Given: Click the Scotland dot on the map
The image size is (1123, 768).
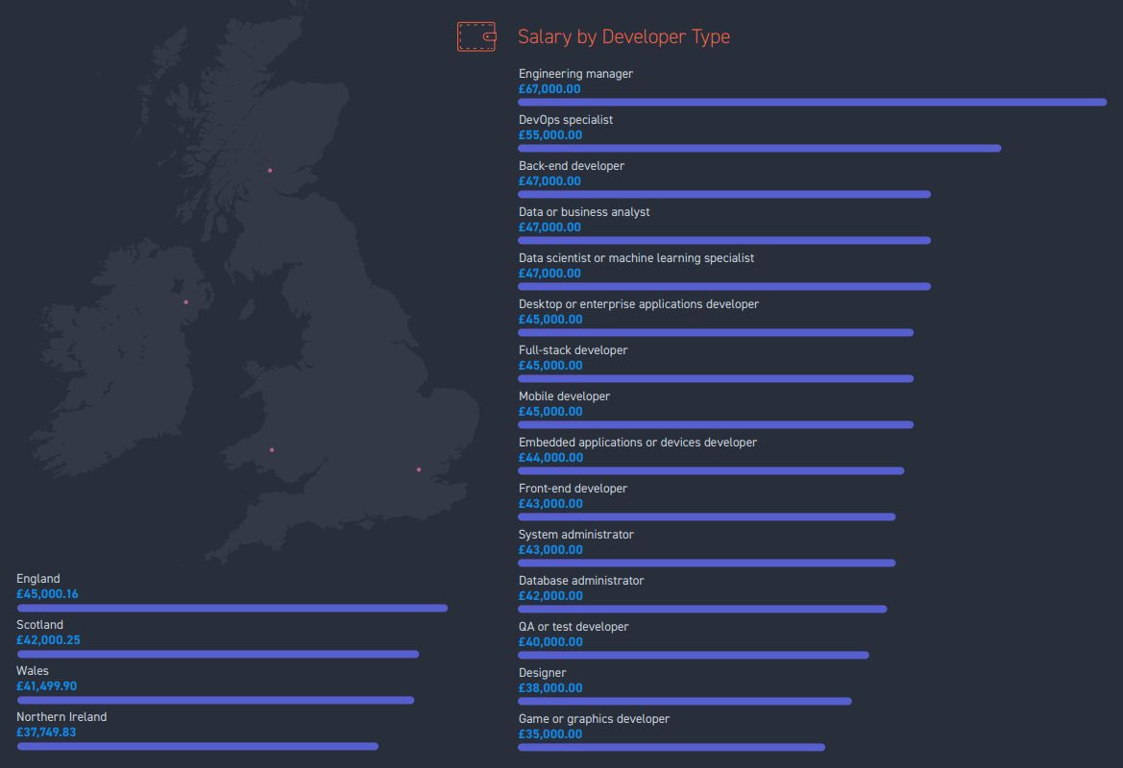Looking at the screenshot, I should point(270,170).
